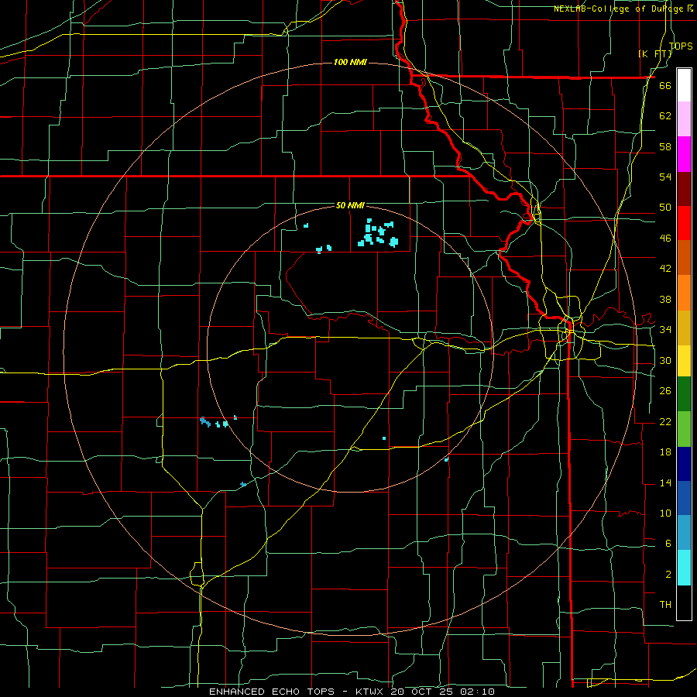Image resolution: width=697 pixels, height=697 pixels.
Task: Click the navy blue legend swatch
Action: click(x=684, y=464)
